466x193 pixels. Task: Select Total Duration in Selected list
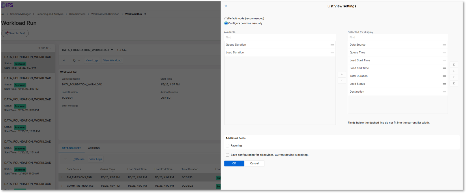(398, 76)
